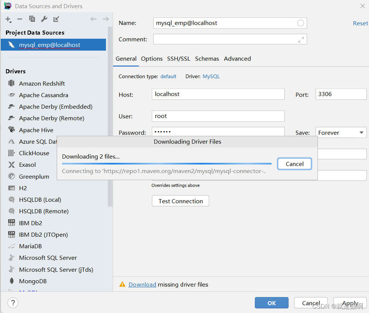This screenshot has width=369, height=313.
Task: Switch to the Options tab
Action: click(151, 59)
